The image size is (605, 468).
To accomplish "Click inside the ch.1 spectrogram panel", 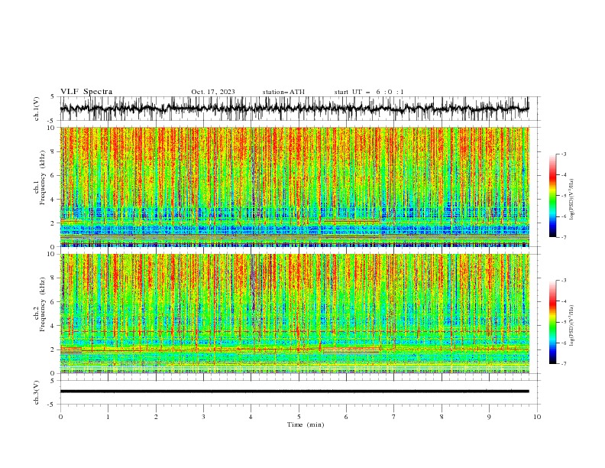I will (x=294, y=187).
